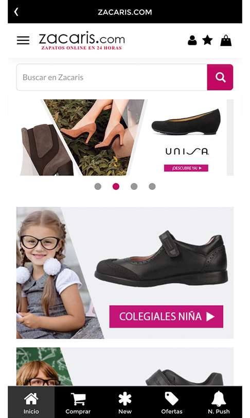Open the shopping bag icon
Screen dimensions: 250x418
point(226,40)
